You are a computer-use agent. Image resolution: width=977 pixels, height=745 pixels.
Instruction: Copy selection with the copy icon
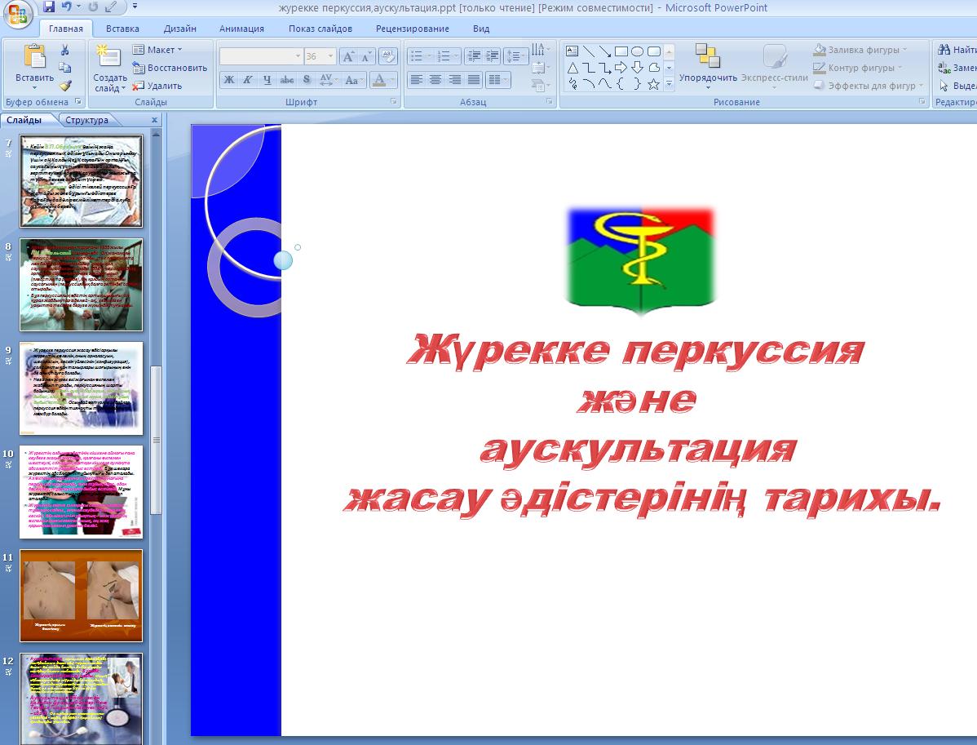pyautogui.click(x=64, y=68)
